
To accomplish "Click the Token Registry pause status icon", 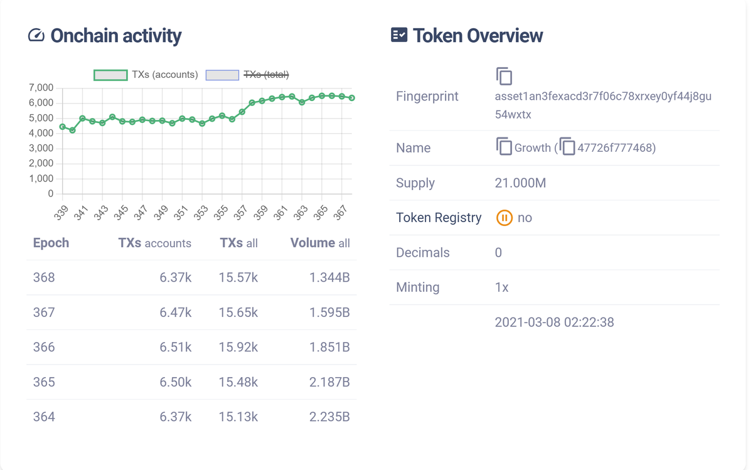I will (505, 218).
